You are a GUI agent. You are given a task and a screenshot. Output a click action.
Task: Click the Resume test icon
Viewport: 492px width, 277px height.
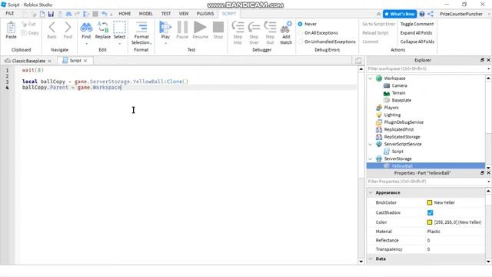(x=200, y=28)
